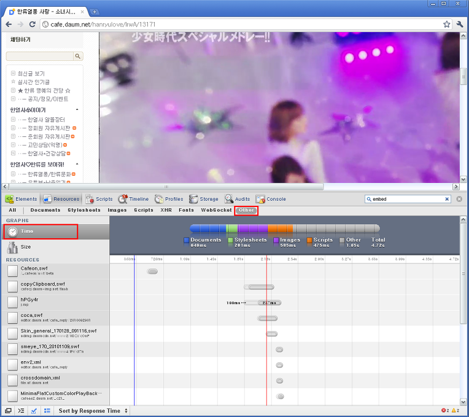
Task: Filter resources by Fonts
Action: pos(187,210)
